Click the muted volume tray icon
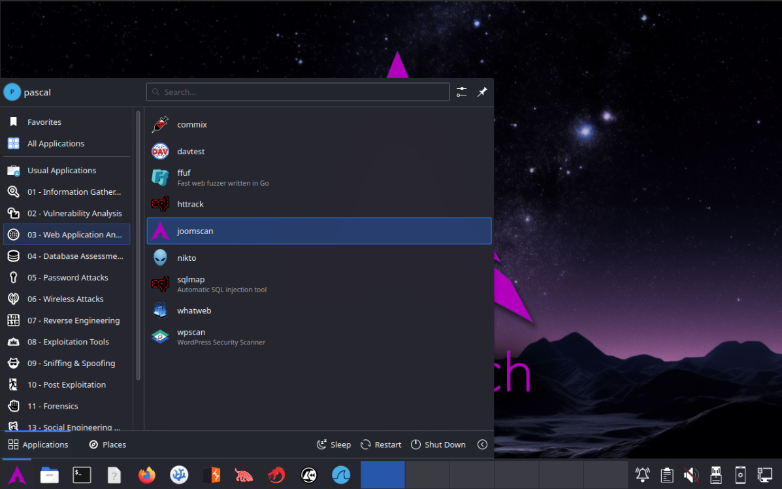782x489 pixels. (x=691, y=475)
